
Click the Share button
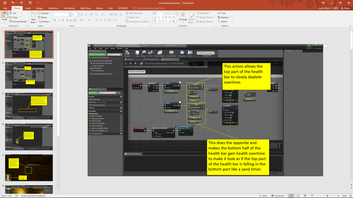pyautogui.click(x=345, y=8)
